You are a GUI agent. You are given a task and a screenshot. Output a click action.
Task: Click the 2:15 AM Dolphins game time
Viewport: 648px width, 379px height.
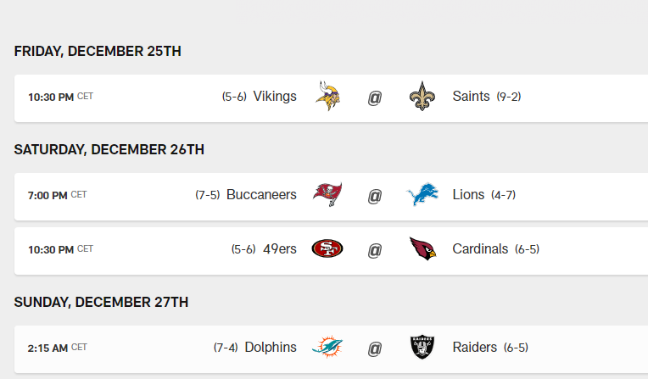[47, 348]
